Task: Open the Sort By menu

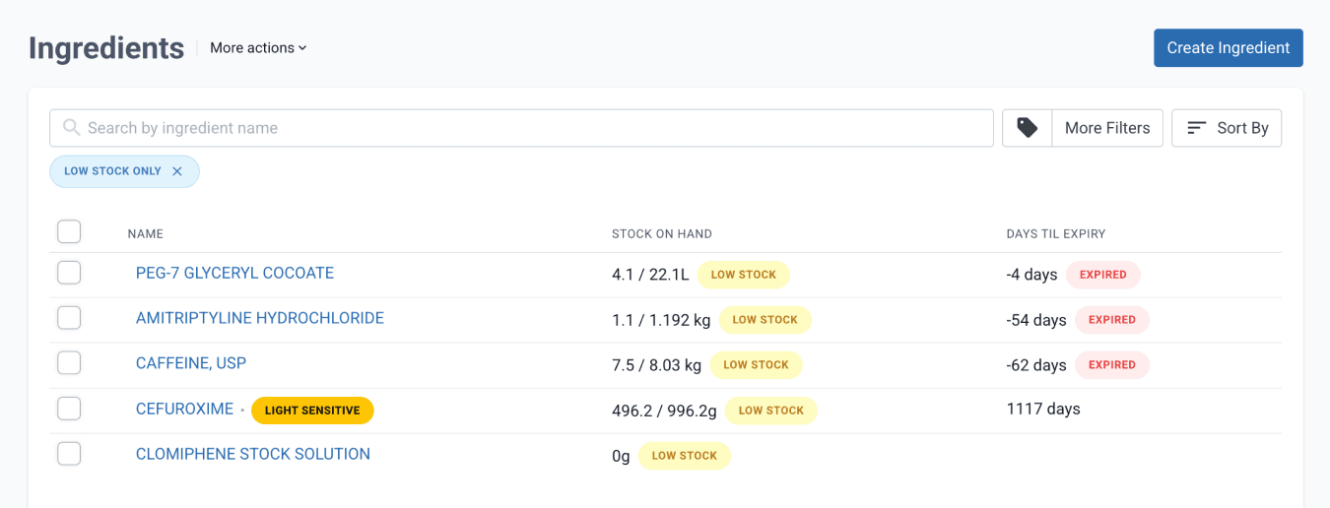Action: click(x=1227, y=128)
